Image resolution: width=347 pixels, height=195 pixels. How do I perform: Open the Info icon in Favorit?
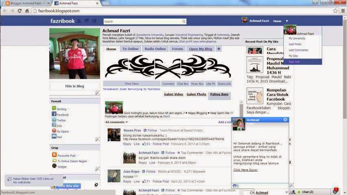pos(54,125)
